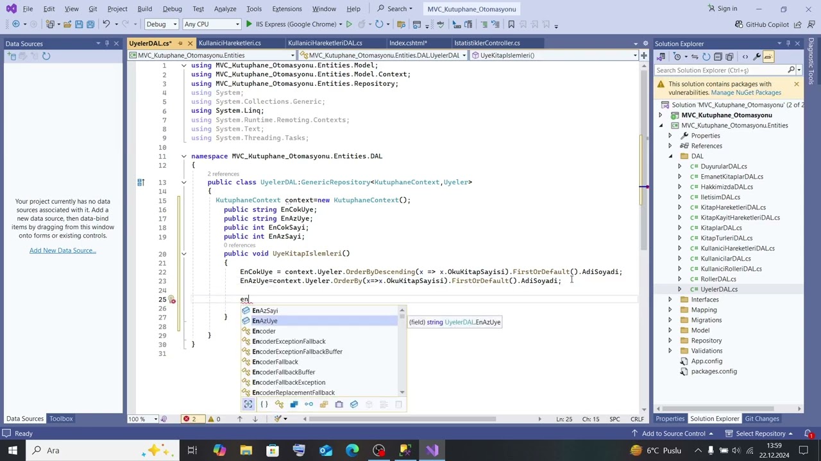
Task: Switch Solution Explorer views icon
Action: click(661, 56)
